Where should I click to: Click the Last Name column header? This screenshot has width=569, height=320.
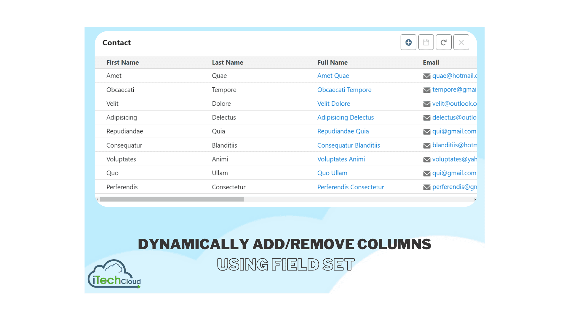click(228, 63)
